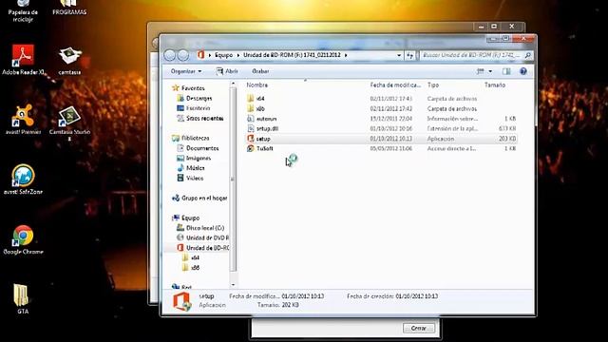Launch avast! SafeZone desktop shortcut
The height and width of the screenshot is (342, 608).
23,180
